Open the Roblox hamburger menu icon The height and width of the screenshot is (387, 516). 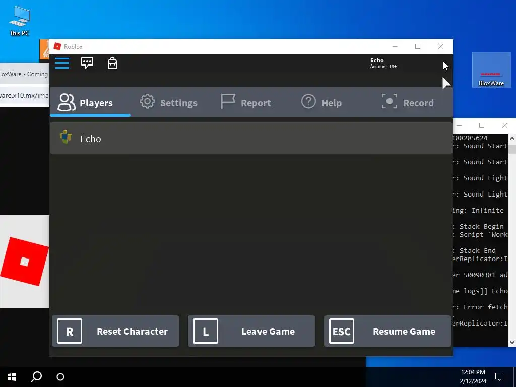[62, 63]
